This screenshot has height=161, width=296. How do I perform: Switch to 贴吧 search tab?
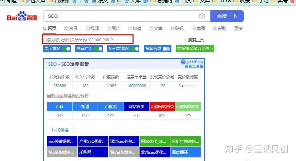click(x=177, y=28)
